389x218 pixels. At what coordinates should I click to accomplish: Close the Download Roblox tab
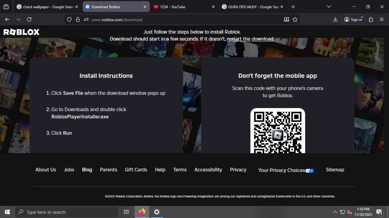pyautogui.click(x=145, y=7)
